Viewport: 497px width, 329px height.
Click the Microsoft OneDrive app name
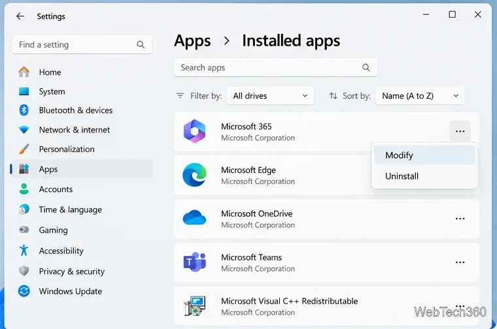point(257,213)
